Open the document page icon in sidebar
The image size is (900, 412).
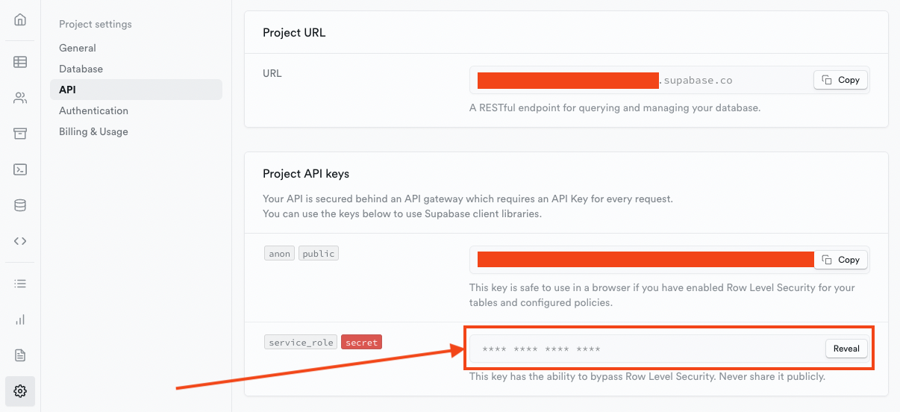[x=20, y=355]
